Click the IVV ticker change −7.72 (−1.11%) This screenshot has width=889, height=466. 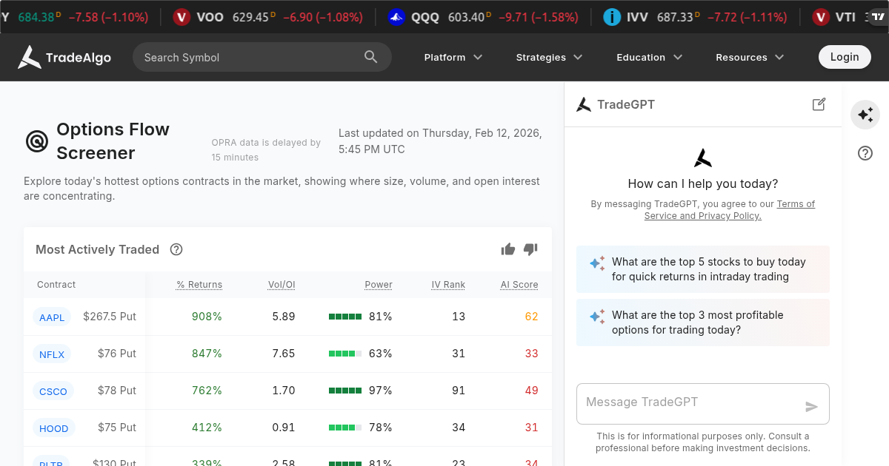click(x=749, y=17)
